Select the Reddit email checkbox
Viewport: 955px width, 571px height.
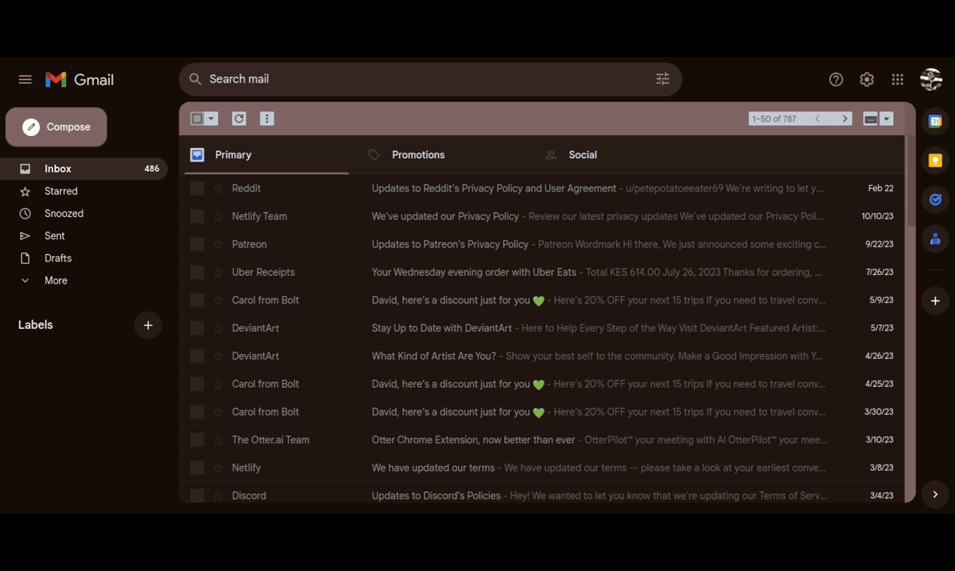tap(197, 189)
